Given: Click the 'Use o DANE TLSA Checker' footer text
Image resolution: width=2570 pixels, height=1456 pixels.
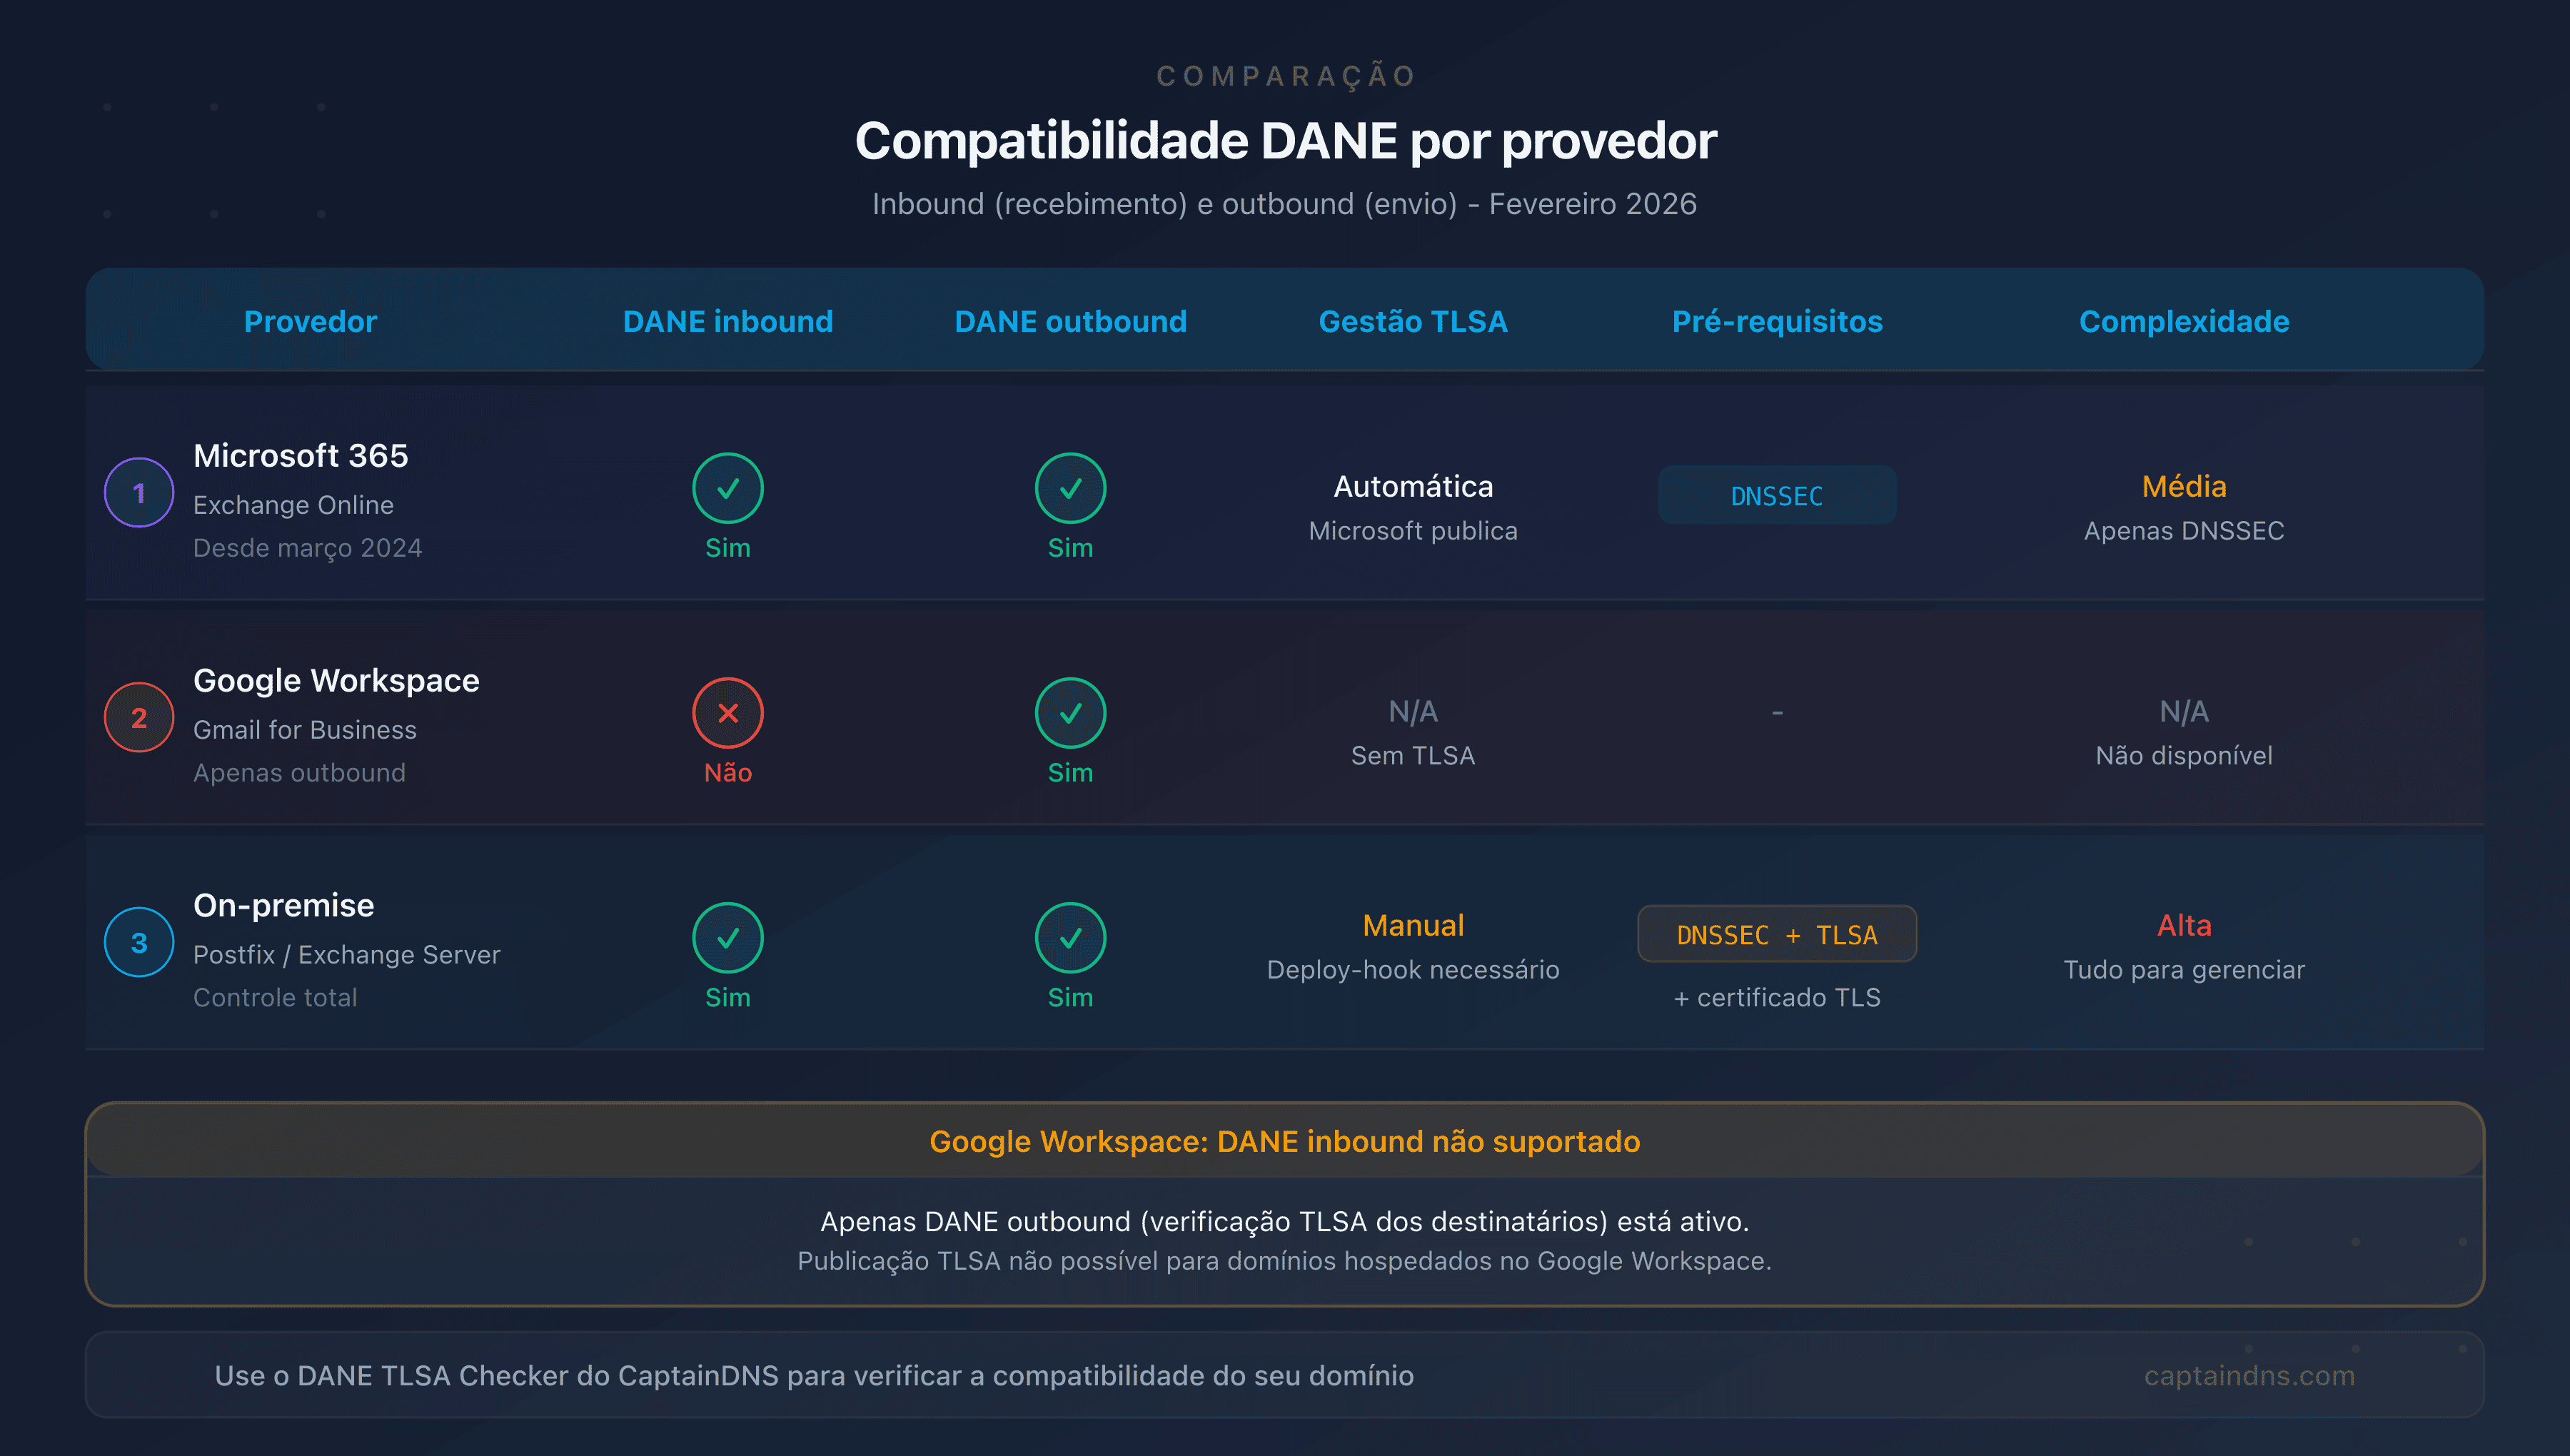Looking at the screenshot, I should 814,1376.
